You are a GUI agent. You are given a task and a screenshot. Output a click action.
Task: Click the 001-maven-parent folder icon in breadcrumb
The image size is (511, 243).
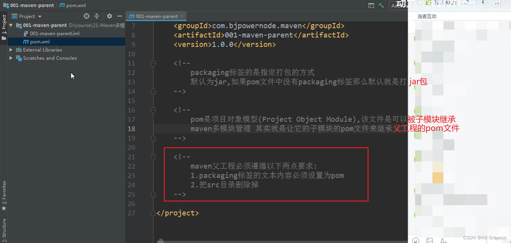click(x=6, y=5)
